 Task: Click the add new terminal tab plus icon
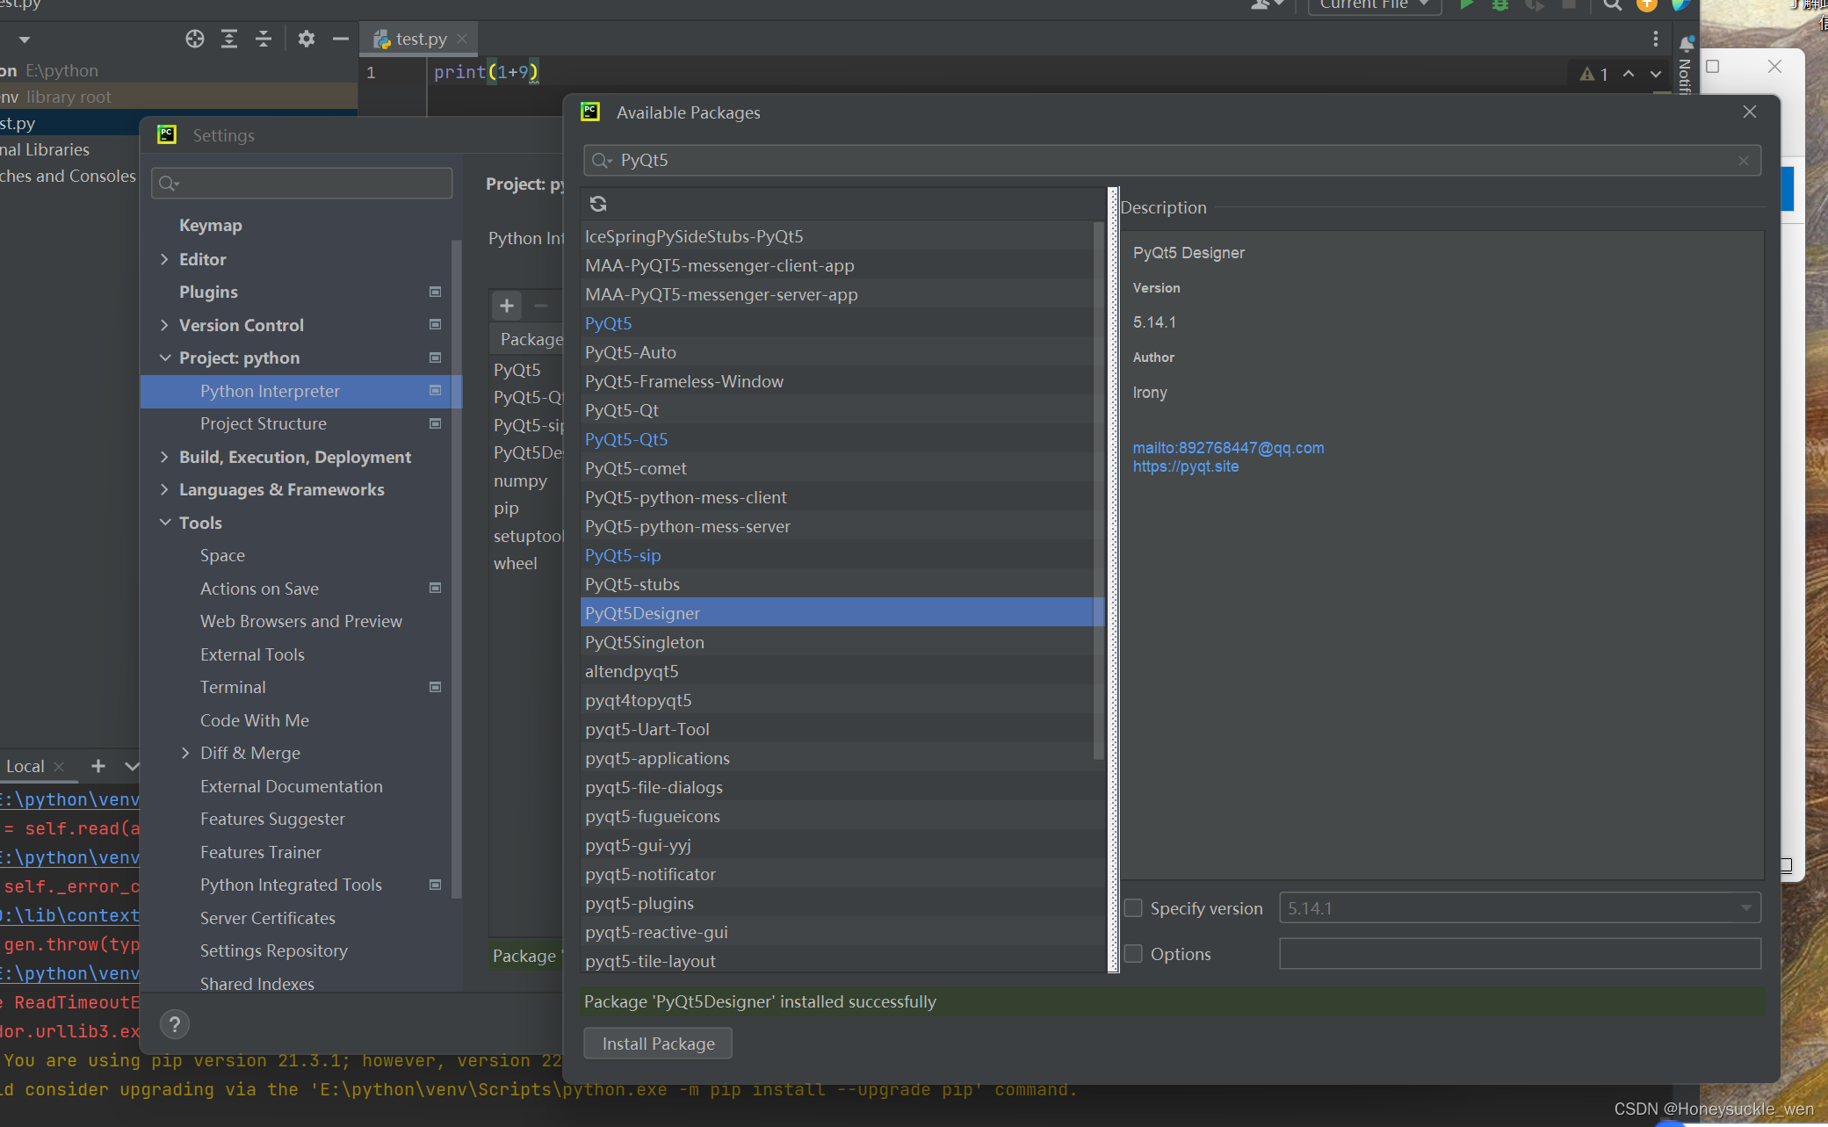pyautogui.click(x=98, y=766)
